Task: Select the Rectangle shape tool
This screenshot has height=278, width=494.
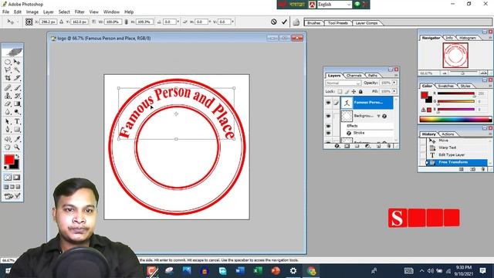Action: coord(17,129)
